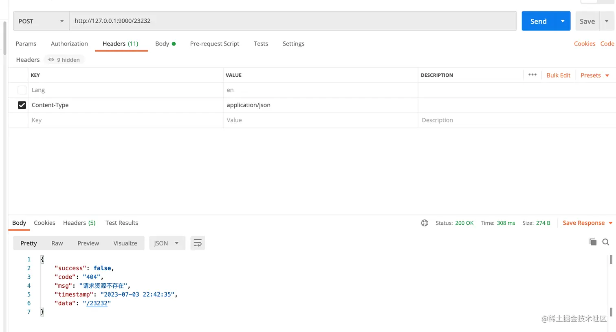
Task: Toggle line wrap icon in response toolbar
Action: point(198,243)
